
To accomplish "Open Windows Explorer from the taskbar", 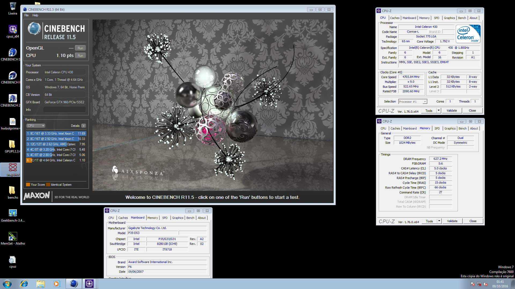I will (x=41, y=284).
